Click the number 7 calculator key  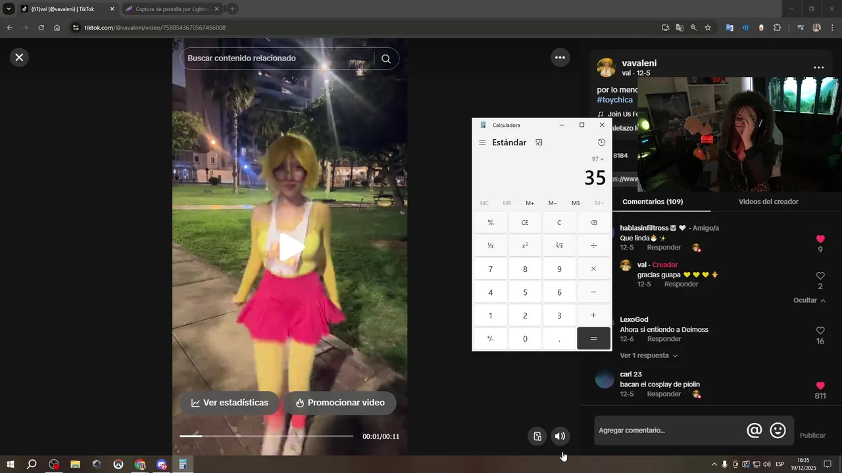(x=491, y=269)
